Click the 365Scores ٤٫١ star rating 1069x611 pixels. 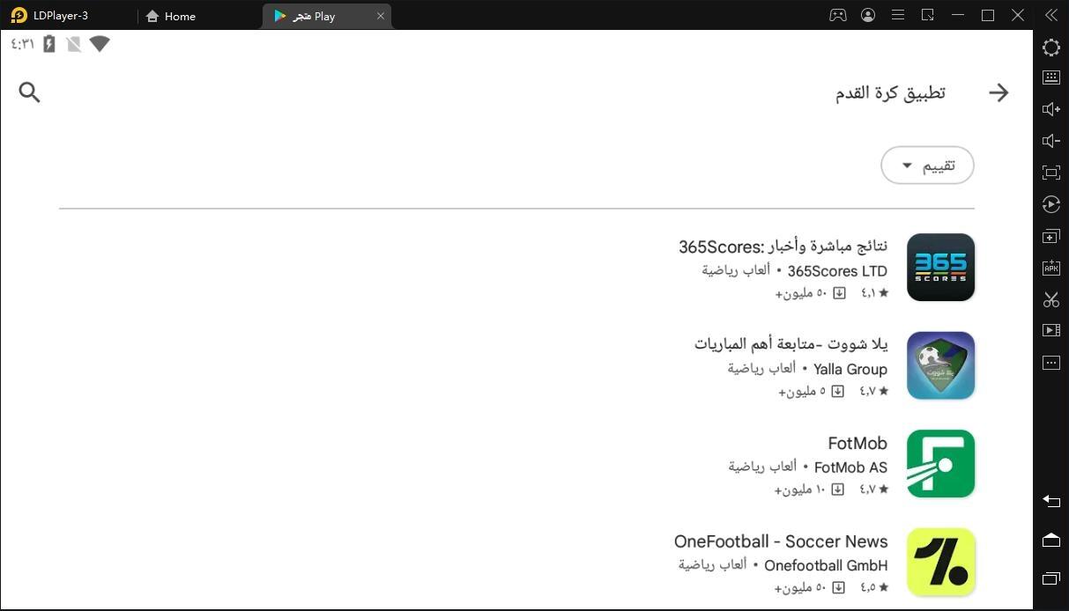coord(874,292)
